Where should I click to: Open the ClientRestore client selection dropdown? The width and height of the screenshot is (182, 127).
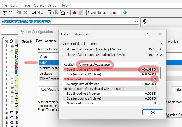136,22
